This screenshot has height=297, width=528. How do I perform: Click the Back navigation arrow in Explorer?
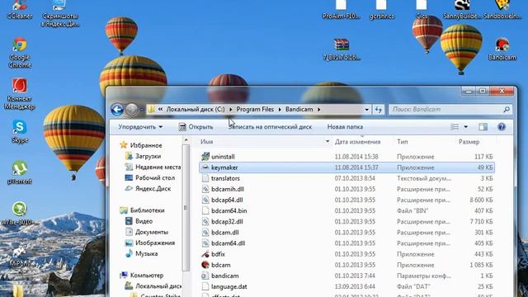pos(117,110)
